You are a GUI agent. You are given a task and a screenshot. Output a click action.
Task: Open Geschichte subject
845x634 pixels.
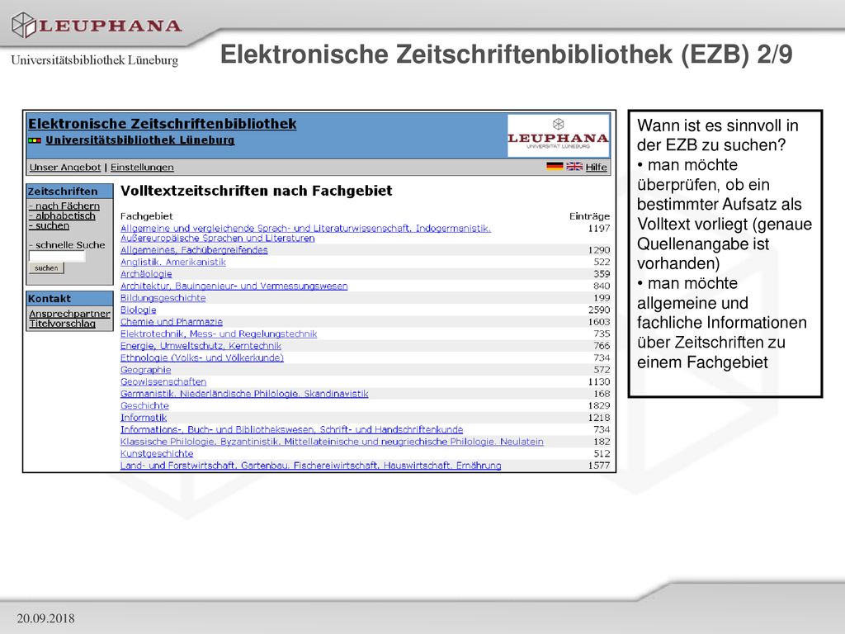tap(144, 405)
